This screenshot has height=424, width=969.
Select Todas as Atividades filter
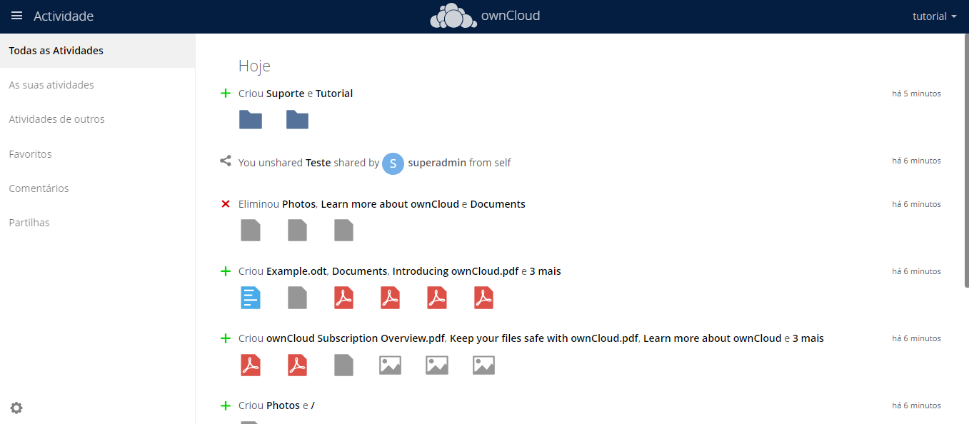click(x=97, y=51)
